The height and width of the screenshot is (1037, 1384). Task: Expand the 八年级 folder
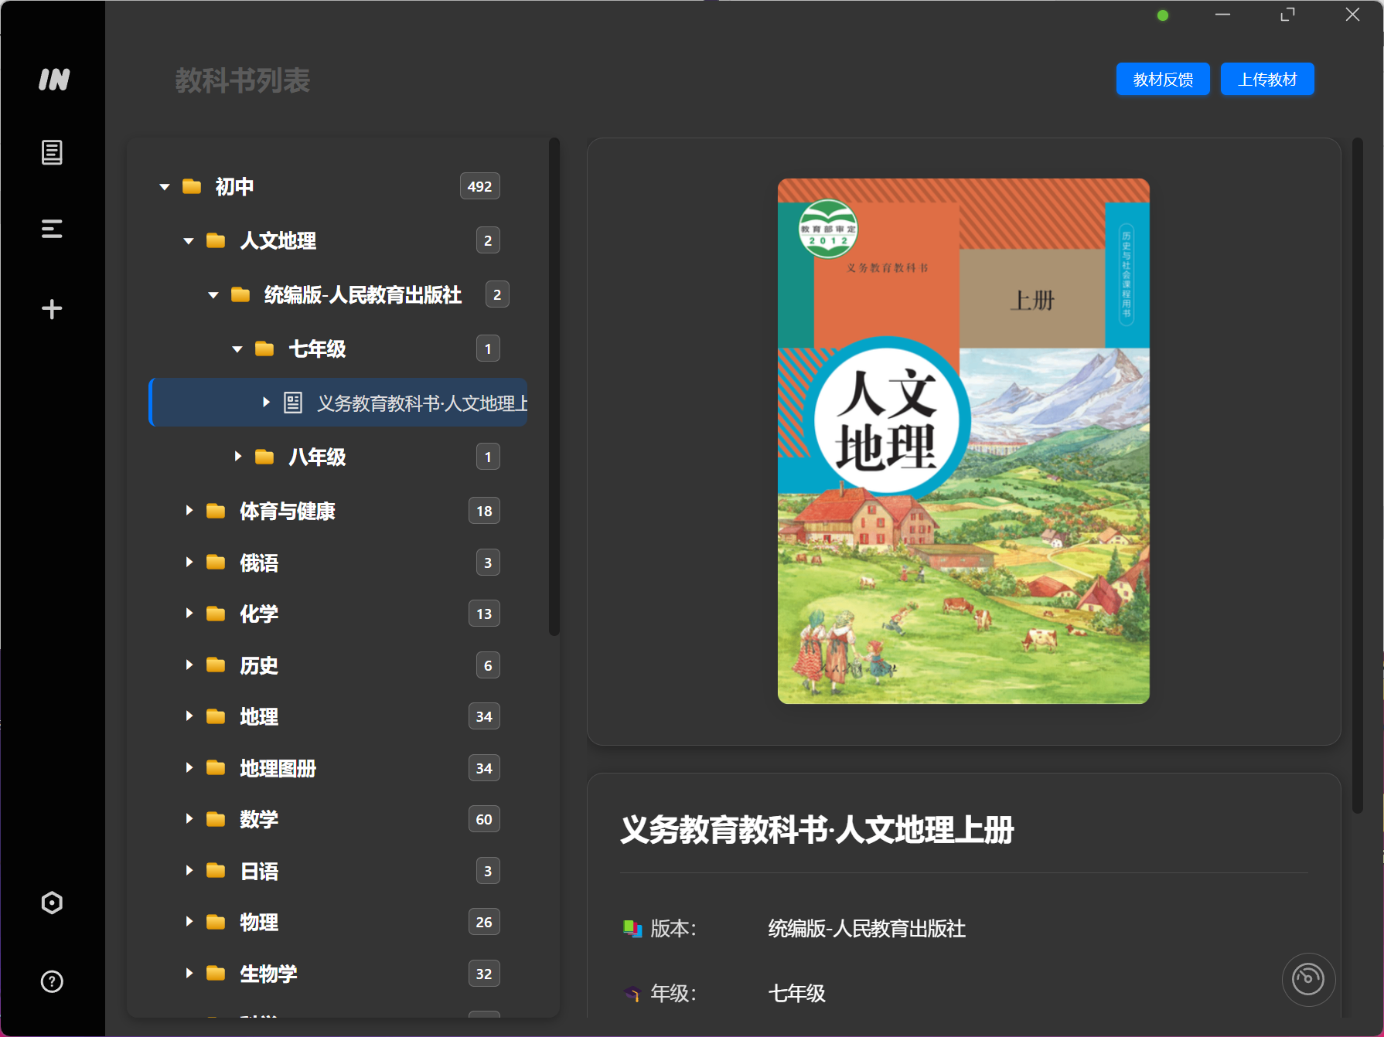[237, 457]
